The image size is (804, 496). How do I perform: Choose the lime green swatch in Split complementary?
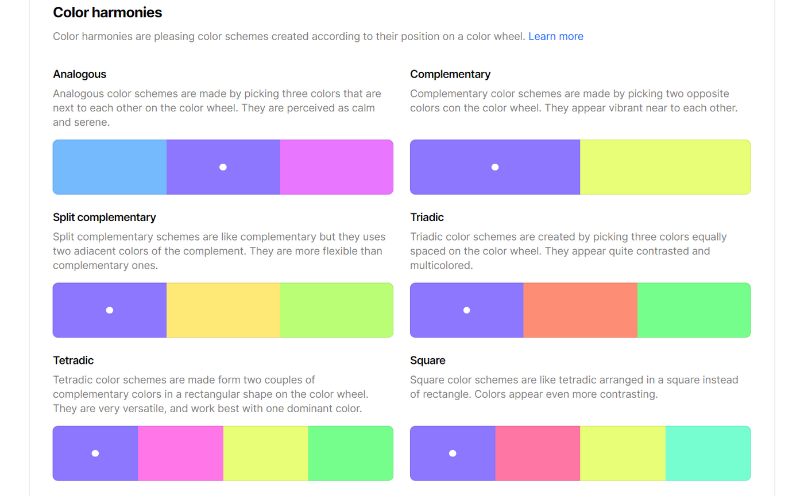coord(337,310)
